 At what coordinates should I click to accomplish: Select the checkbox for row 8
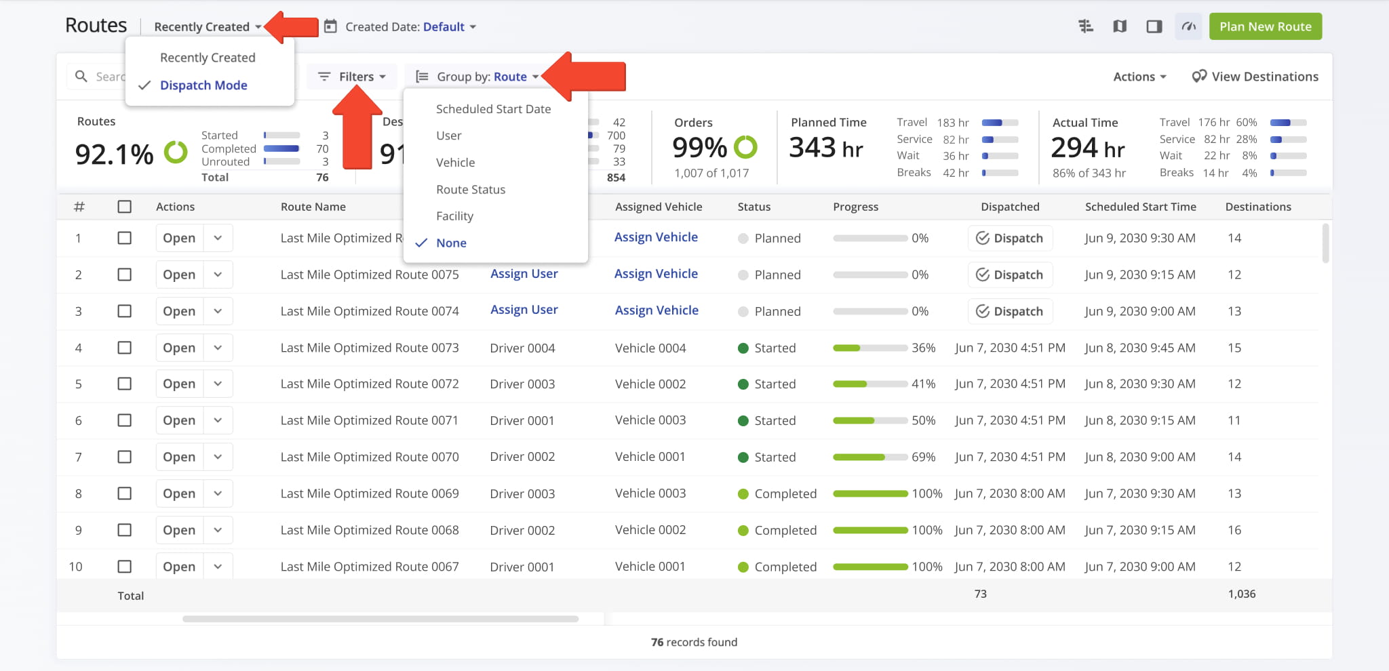pos(124,493)
